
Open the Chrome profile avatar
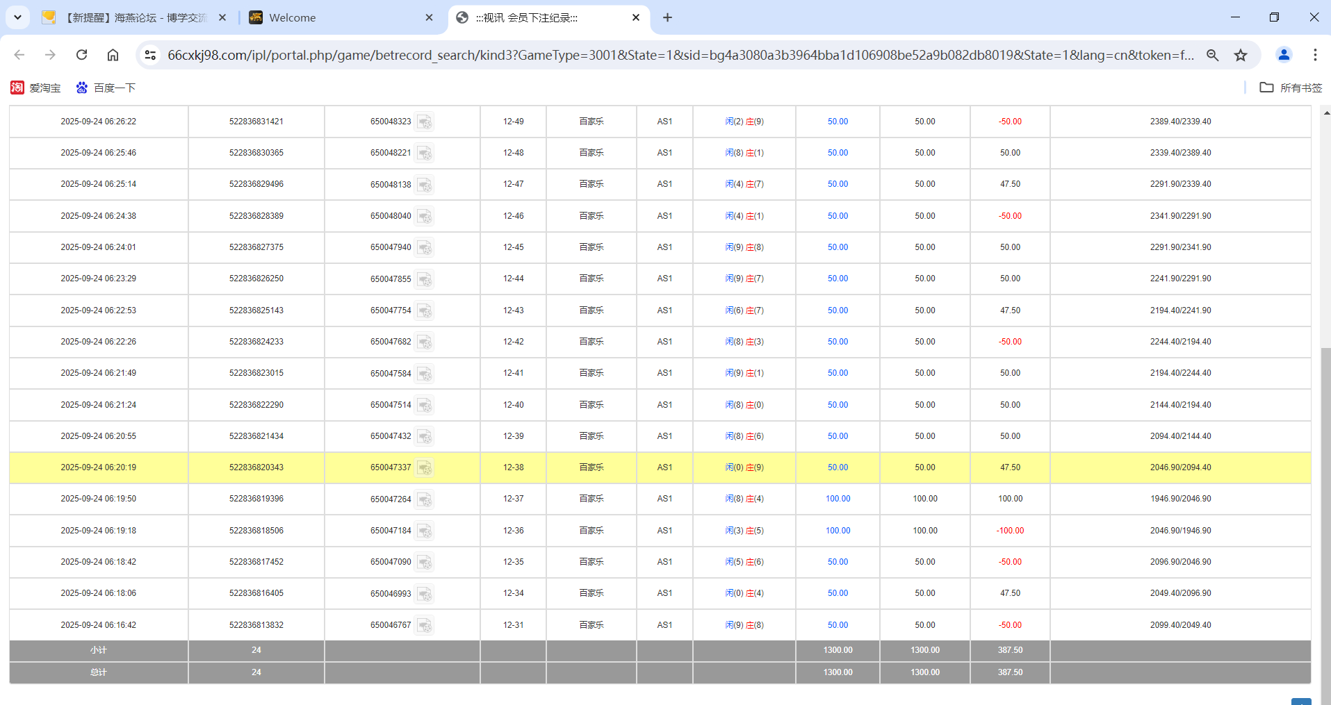point(1284,55)
